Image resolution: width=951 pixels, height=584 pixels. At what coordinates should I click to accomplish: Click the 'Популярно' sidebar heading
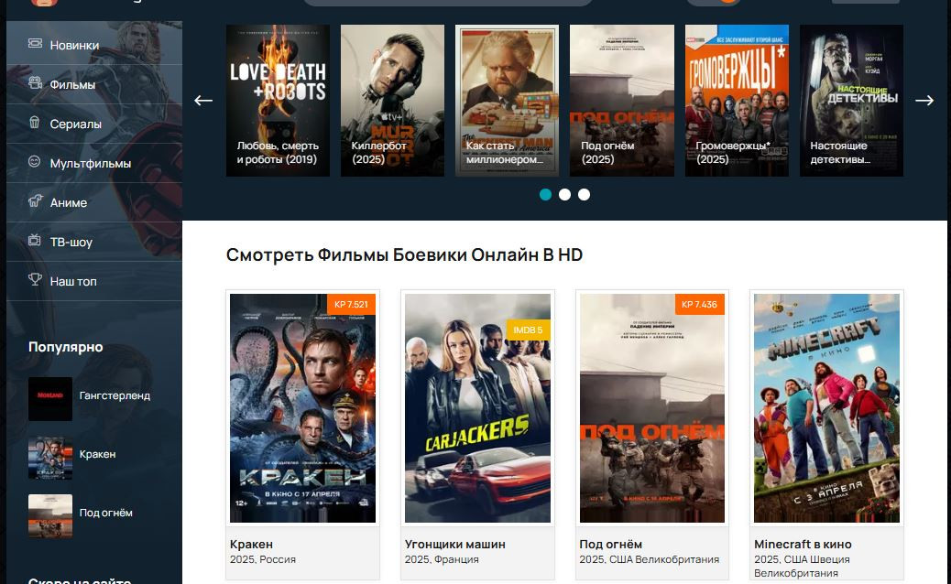pyautogui.click(x=65, y=347)
